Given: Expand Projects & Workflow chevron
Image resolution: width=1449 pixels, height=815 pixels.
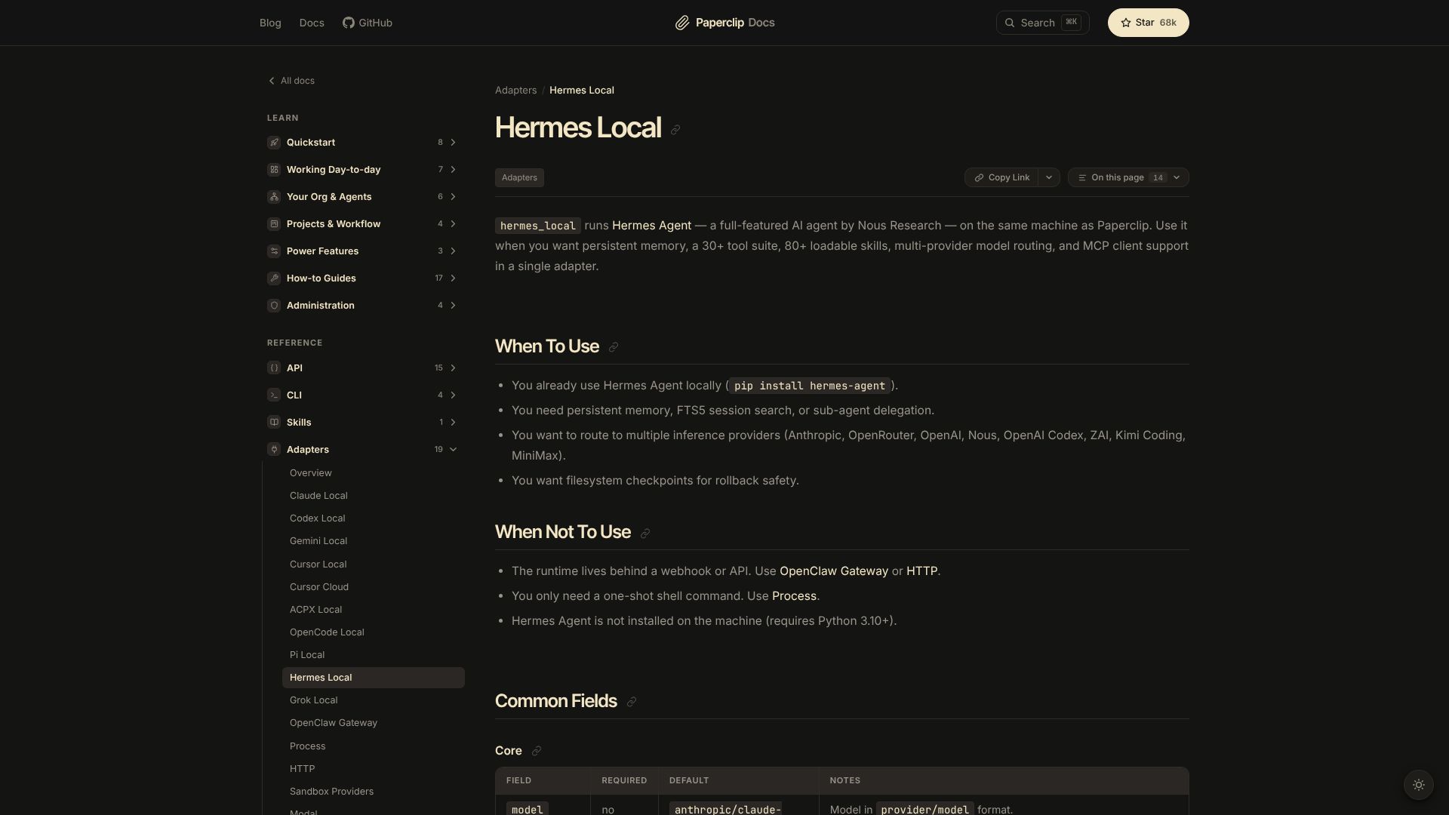Looking at the screenshot, I should click(453, 224).
